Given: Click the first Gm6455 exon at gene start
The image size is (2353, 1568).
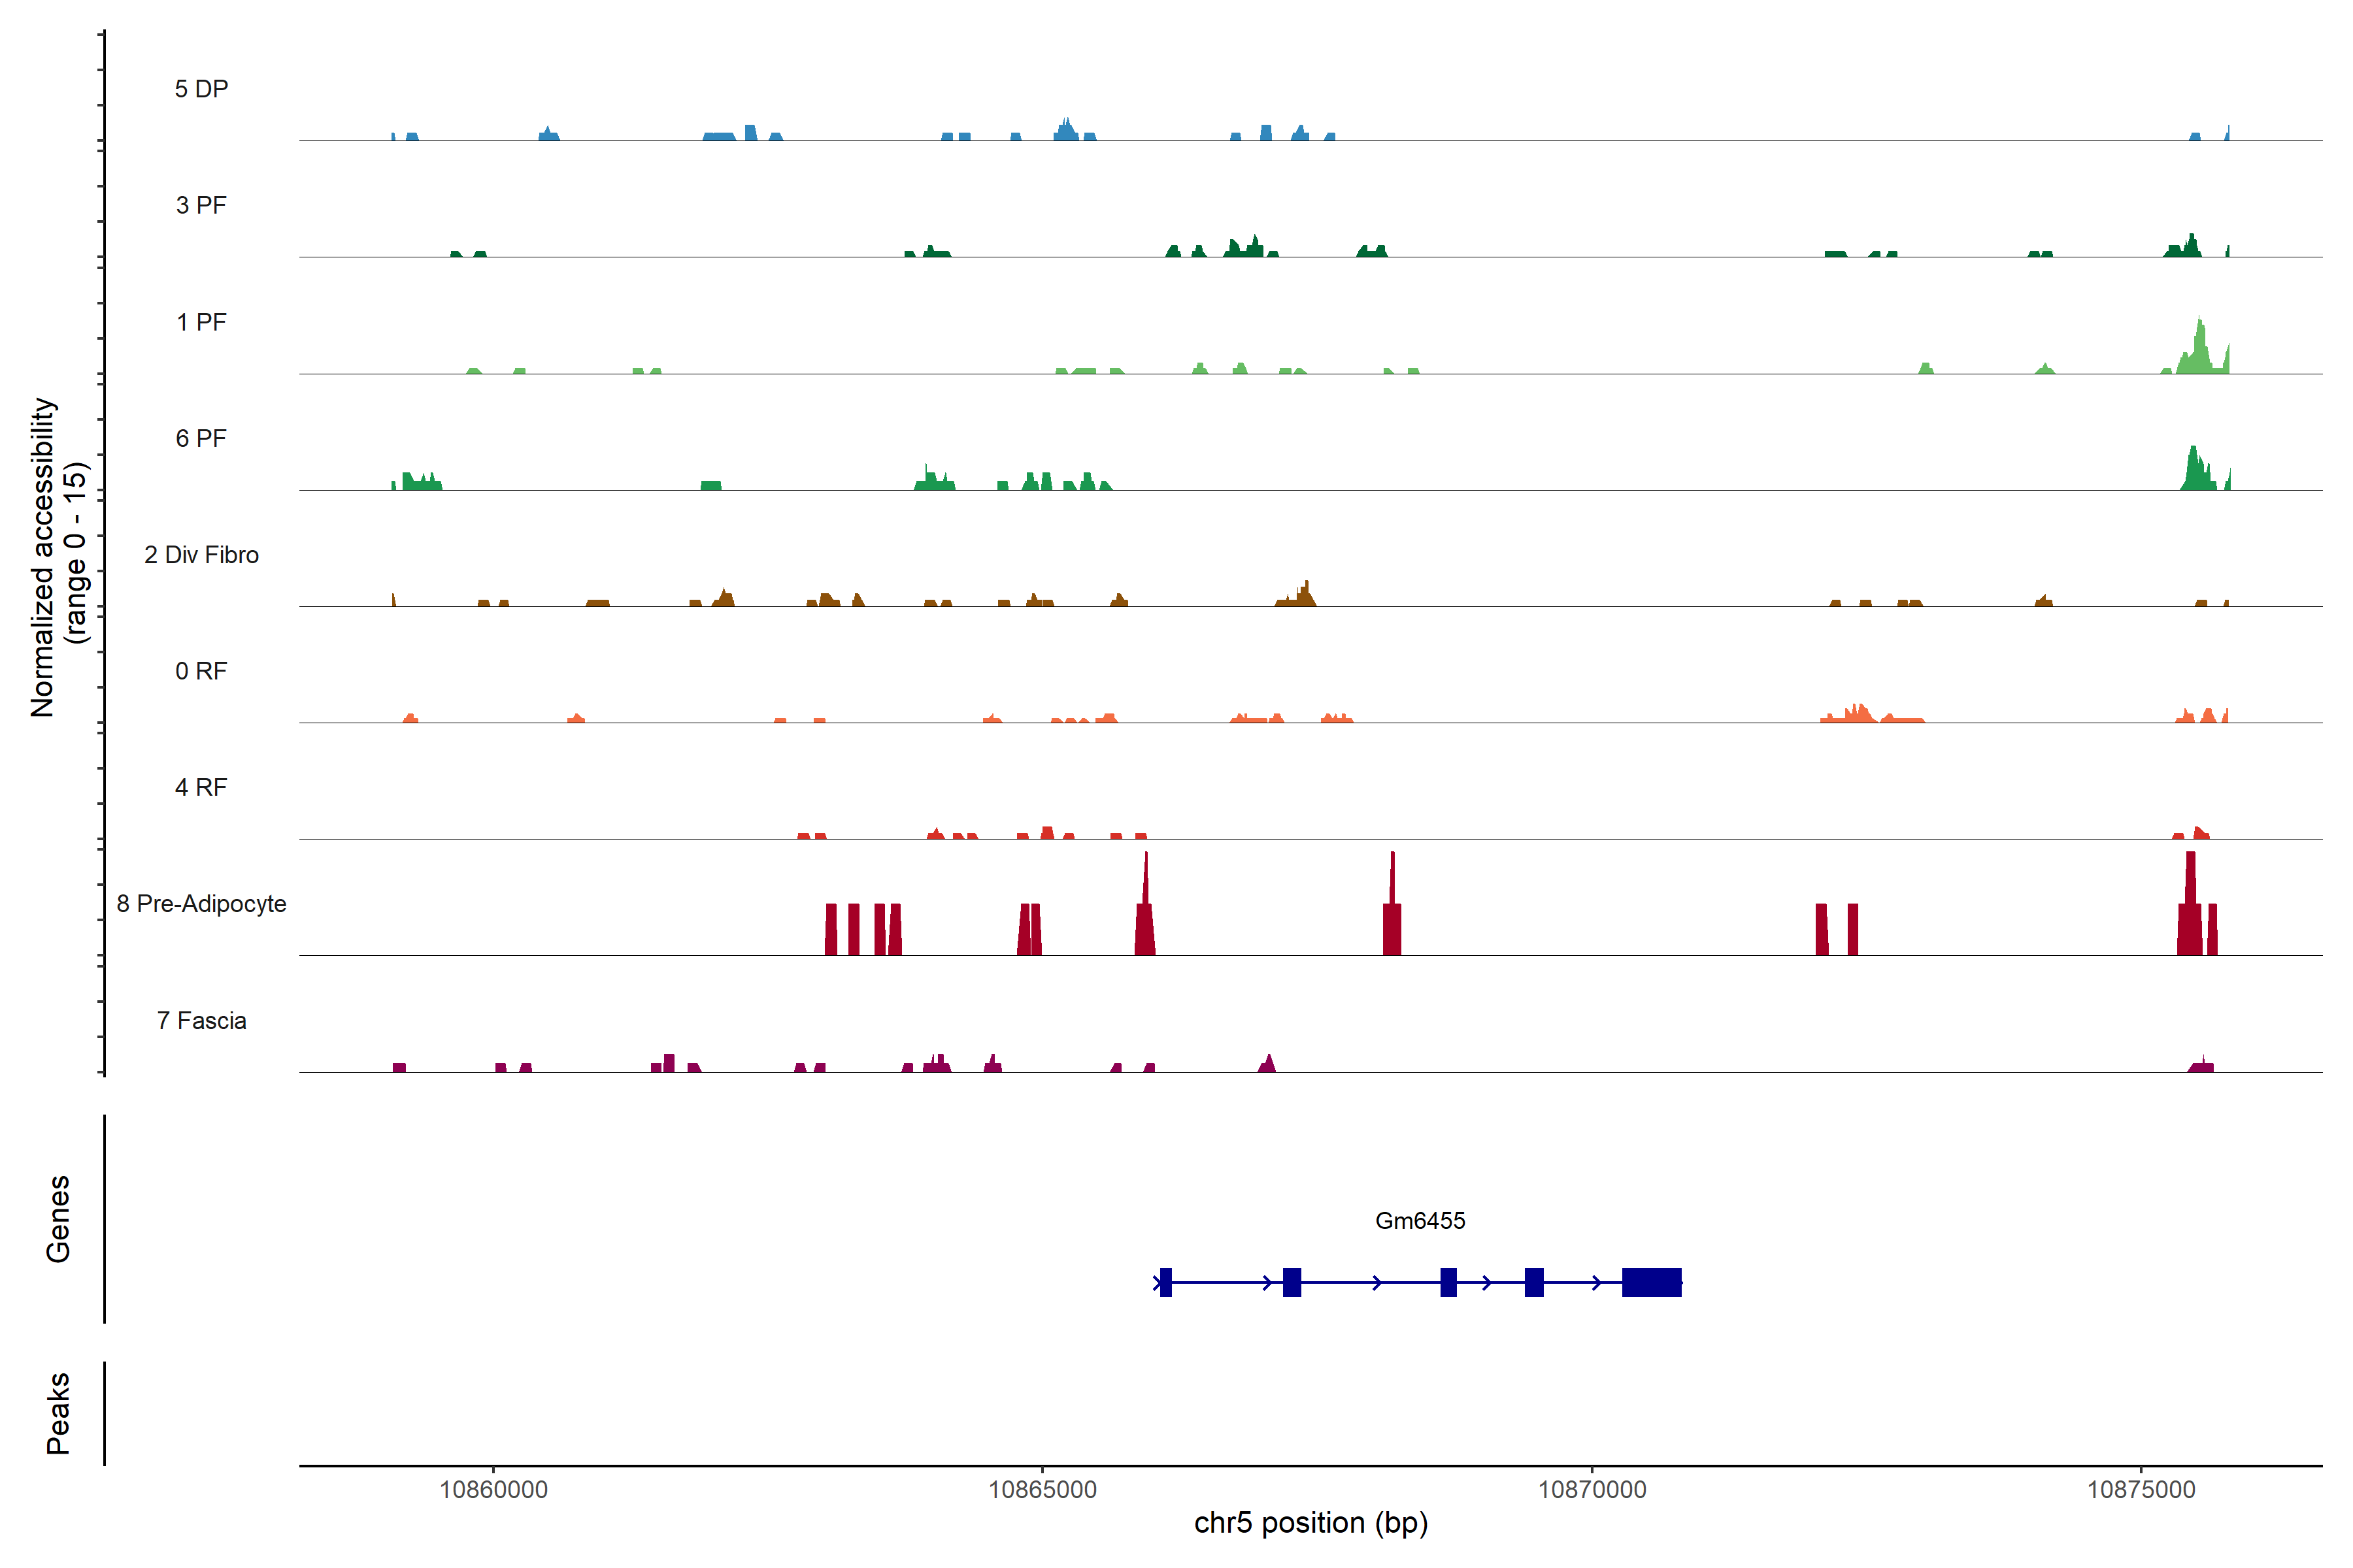Looking at the screenshot, I should pyautogui.click(x=1165, y=1282).
